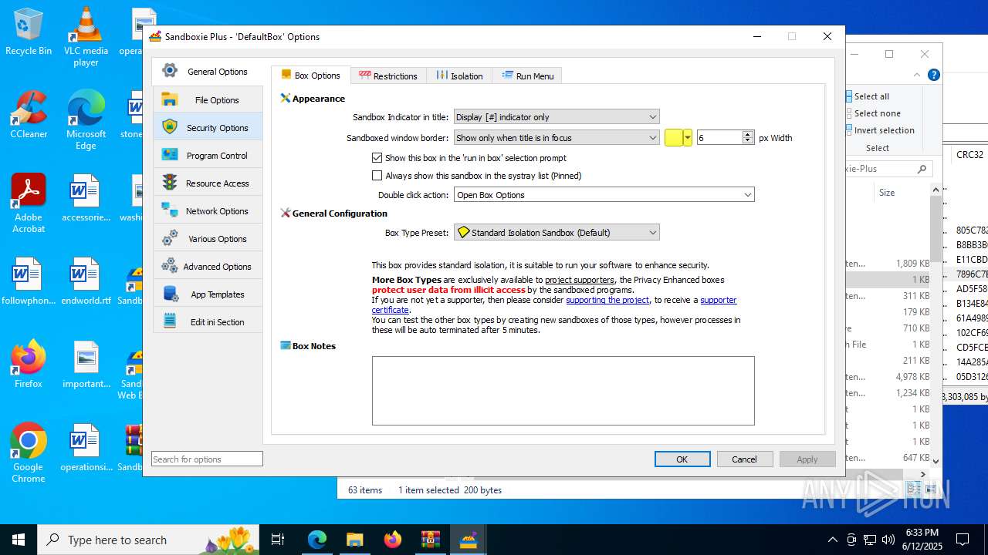The image size is (988, 555).
Task: Open Adobe Acrobat desktop icon
Action: click(29, 203)
